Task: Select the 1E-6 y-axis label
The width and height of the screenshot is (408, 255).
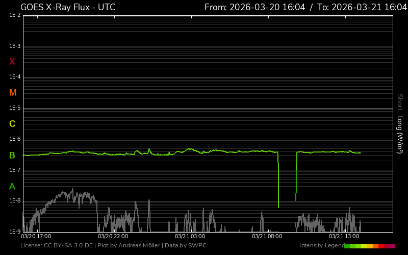Action: pyautogui.click(x=15, y=139)
